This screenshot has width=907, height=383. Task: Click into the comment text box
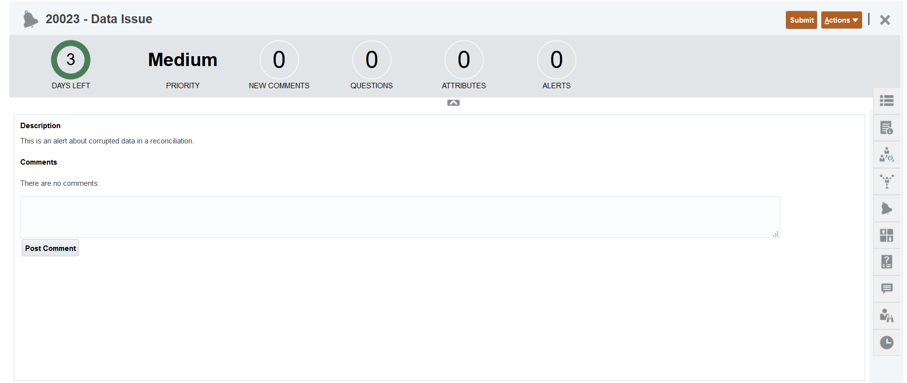coord(400,217)
